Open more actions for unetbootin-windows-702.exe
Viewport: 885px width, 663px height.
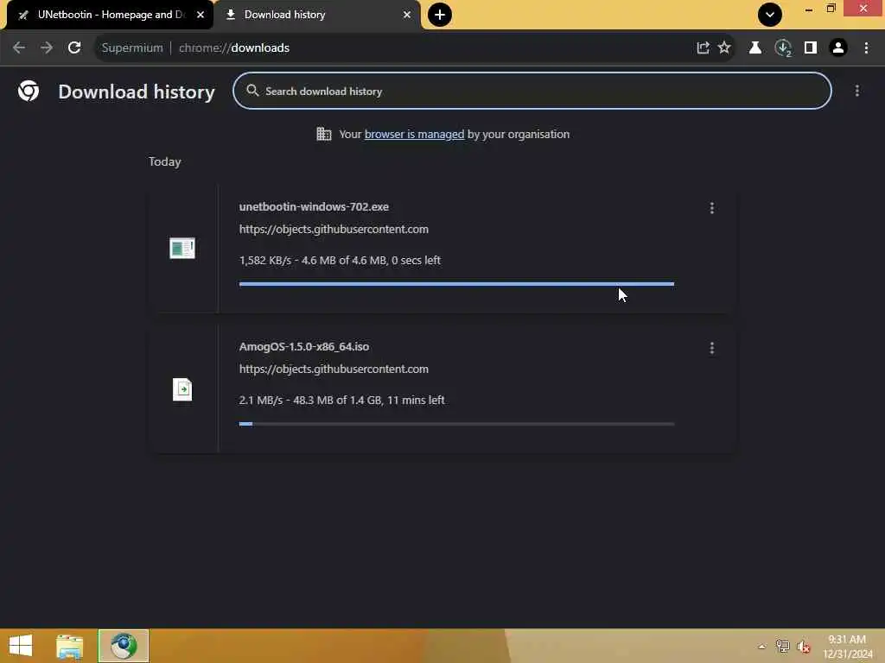(712, 208)
